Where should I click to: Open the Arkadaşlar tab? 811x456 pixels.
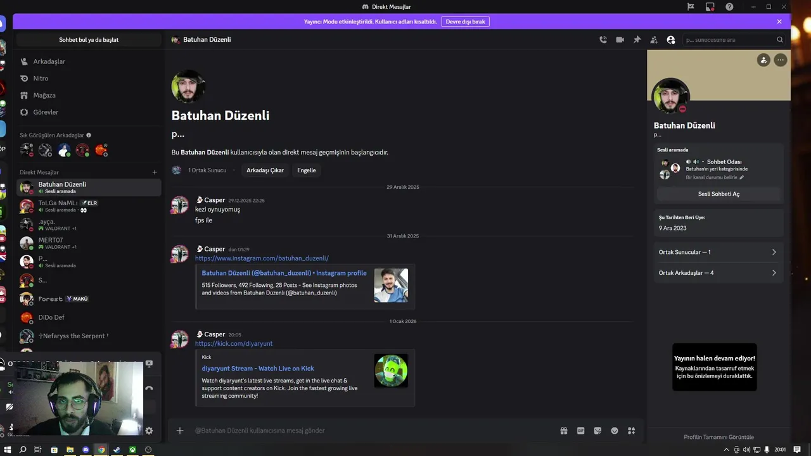point(89,61)
